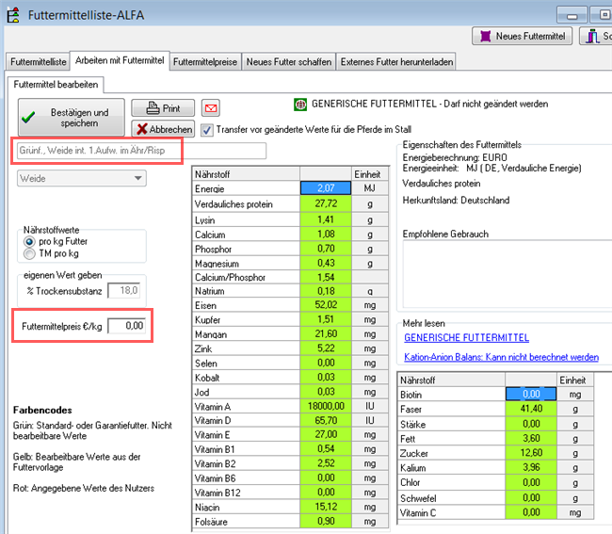
Task: Switch to Arbeiten mit Futtermittel tab
Action: tap(120, 60)
